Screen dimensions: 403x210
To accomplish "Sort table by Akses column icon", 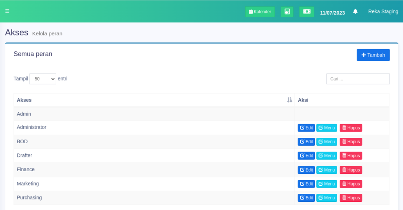I will [290, 100].
